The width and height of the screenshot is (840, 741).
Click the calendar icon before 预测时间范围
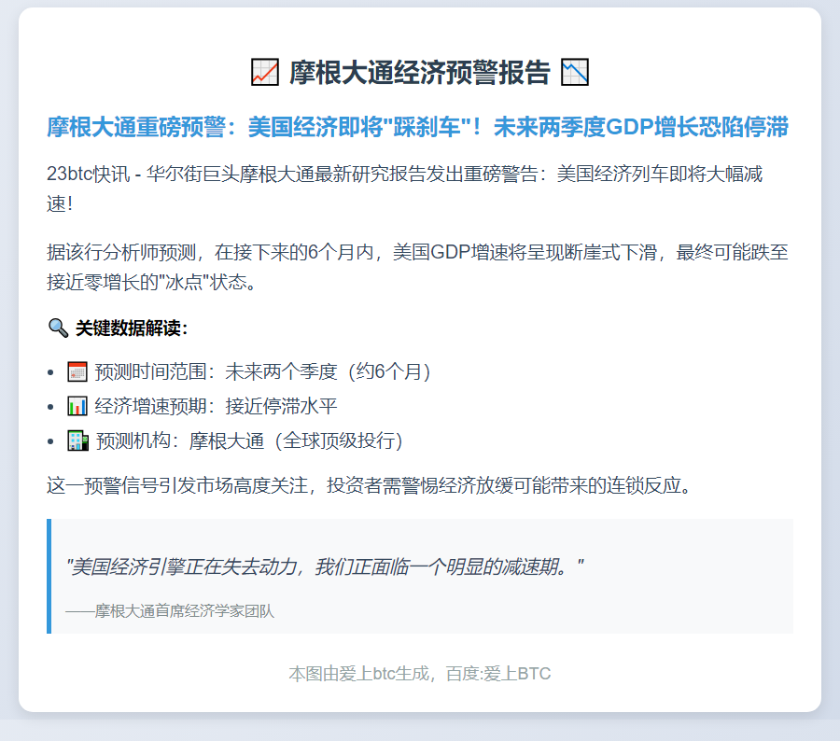click(x=77, y=372)
